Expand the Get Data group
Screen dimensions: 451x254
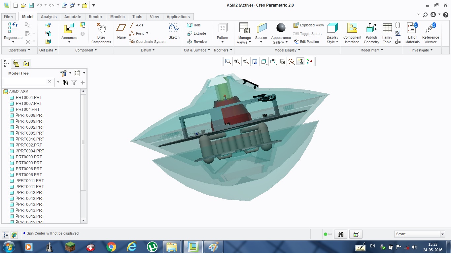(x=48, y=50)
